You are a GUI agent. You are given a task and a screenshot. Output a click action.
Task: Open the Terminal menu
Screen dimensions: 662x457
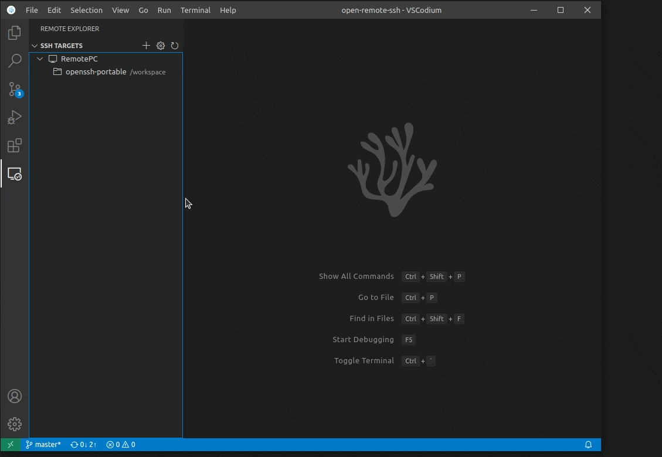[x=195, y=10]
